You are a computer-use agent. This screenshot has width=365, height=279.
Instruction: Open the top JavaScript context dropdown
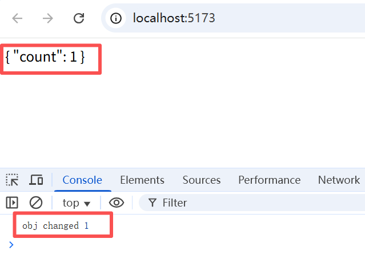(x=77, y=203)
